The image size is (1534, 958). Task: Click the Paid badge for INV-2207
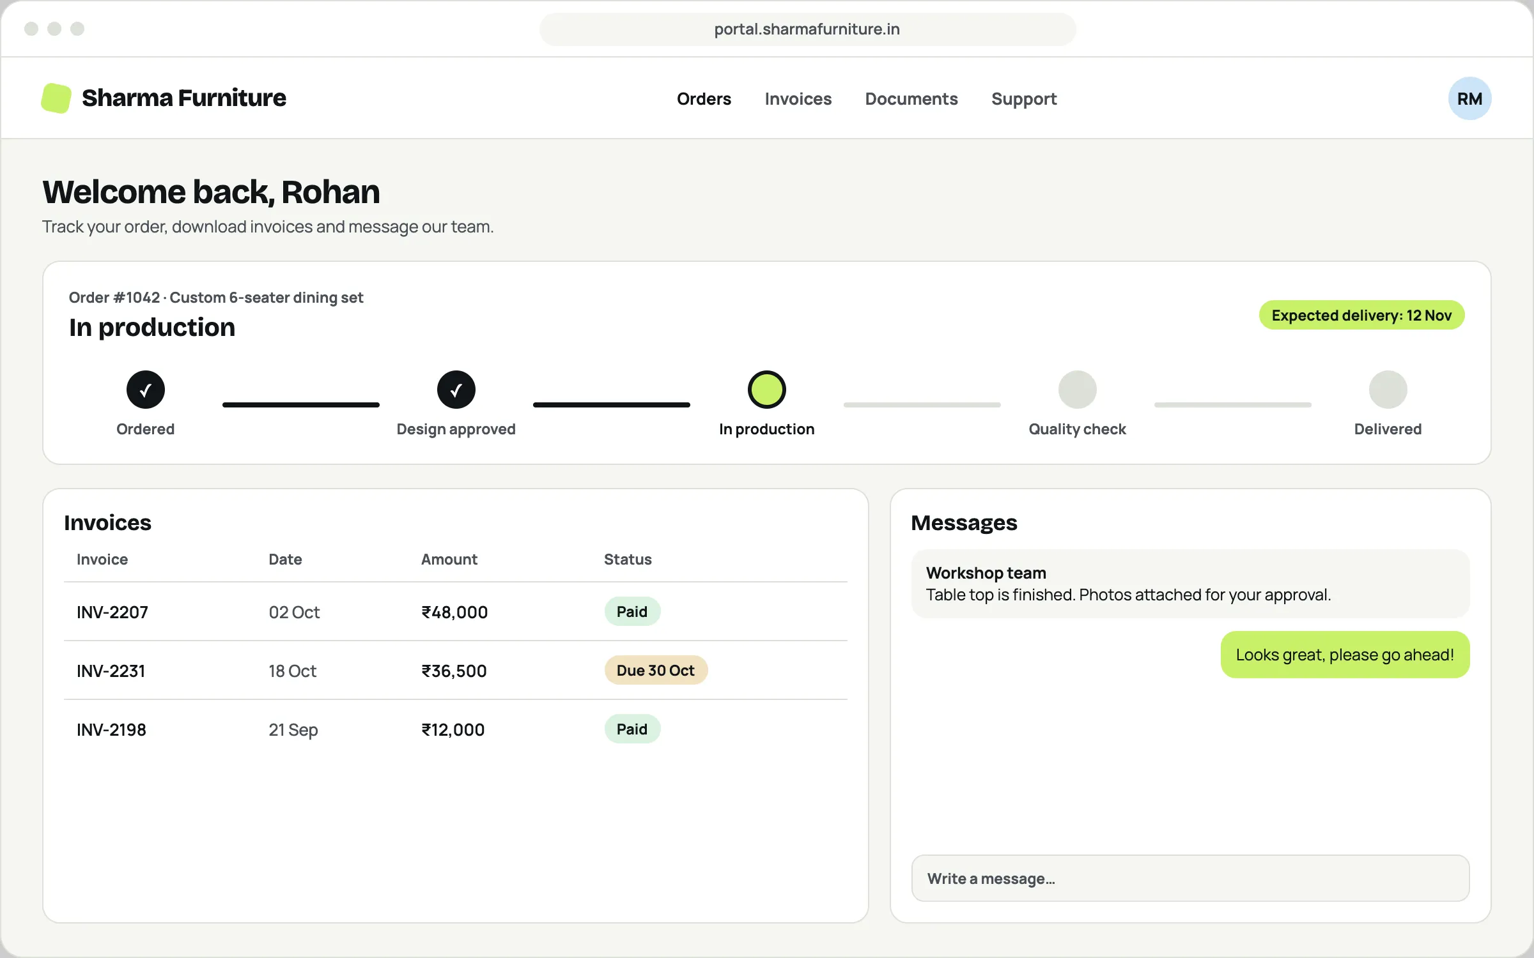(x=632, y=612)
